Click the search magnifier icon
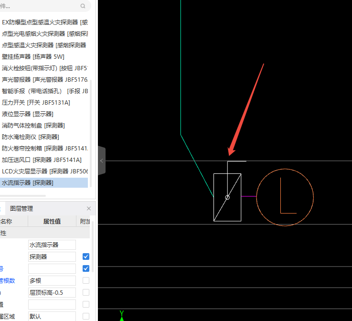Image resolution: width=352 pixels, height=321 pixels. click(83, 6)
